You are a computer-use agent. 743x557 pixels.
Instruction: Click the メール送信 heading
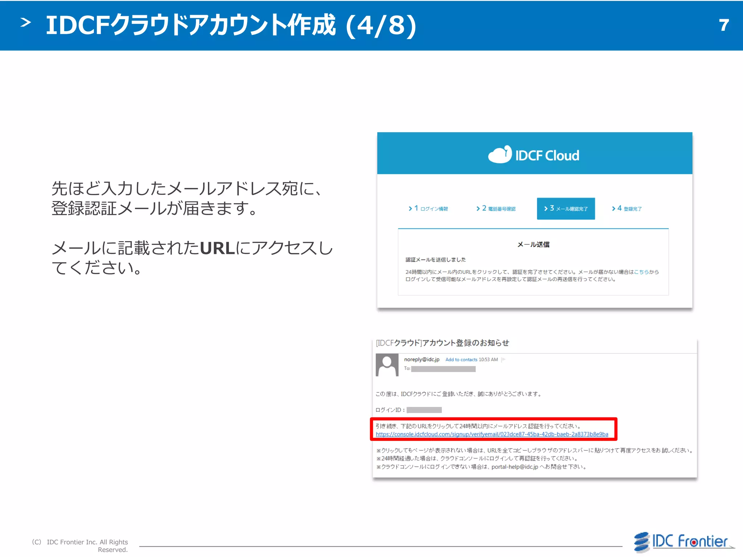533,245
